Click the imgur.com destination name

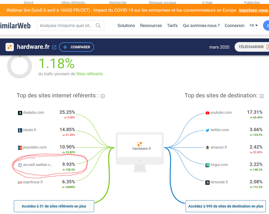219,165
